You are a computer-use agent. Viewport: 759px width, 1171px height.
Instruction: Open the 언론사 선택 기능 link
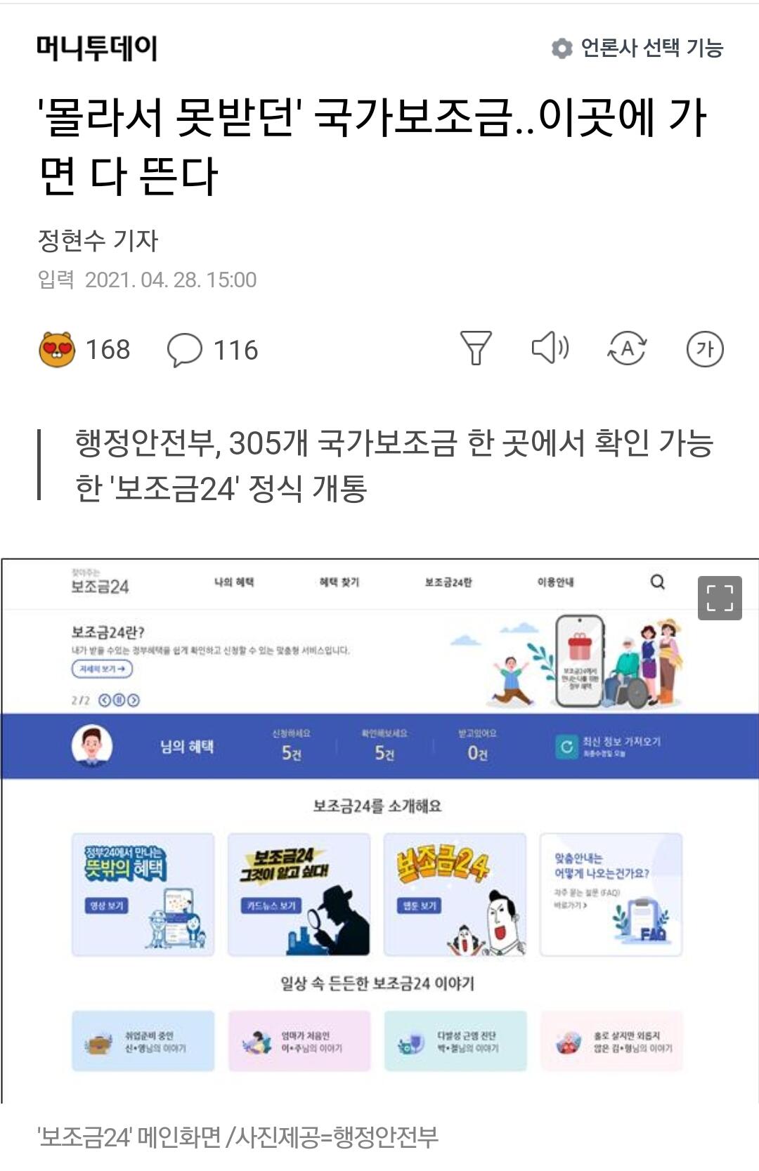pos(651,48)
